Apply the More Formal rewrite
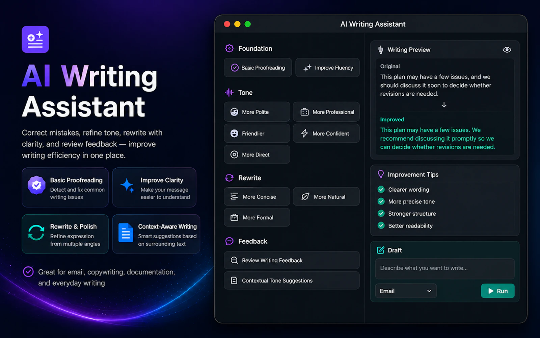Viewport: 540px width, 338px height. [257, 217]
